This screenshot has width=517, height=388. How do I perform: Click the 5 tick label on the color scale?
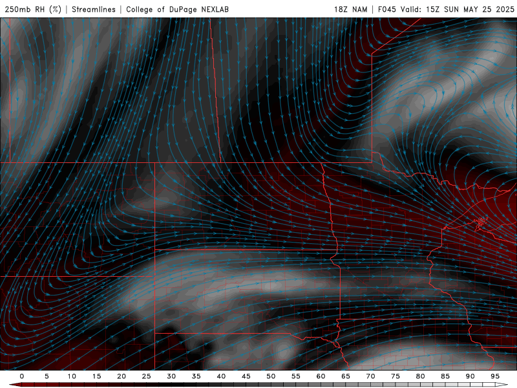[x=47, y=376]
